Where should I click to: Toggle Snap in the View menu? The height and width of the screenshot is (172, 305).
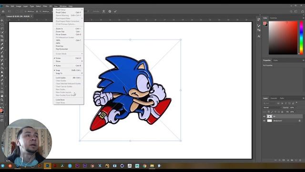[68, 70]
